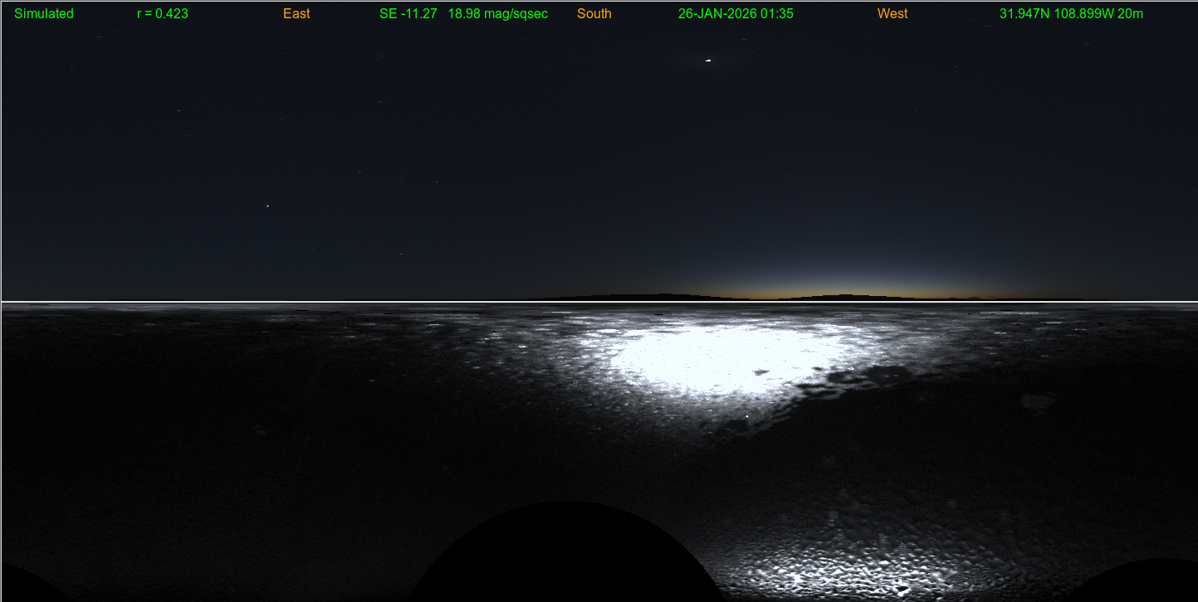The height and width of the screenshot is (602, 1198).
Task: Click the 18.98 mag/sqsec brightness reading
Action: tap(498, 14)
